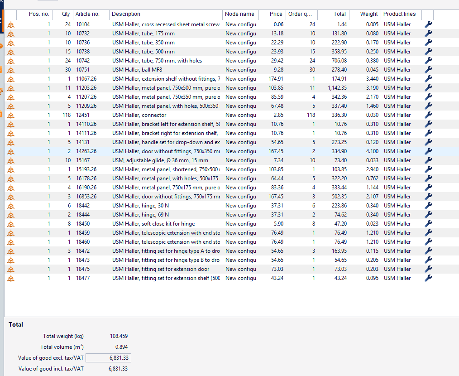Click orange article icon for row 14131
The height and width of the screenshot is (376, 459).
point(11,143)
